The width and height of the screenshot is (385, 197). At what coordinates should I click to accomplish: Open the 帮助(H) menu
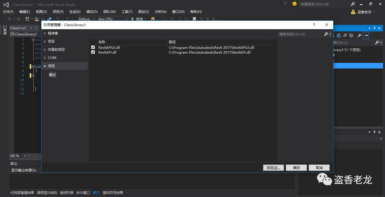coord(196,12)
